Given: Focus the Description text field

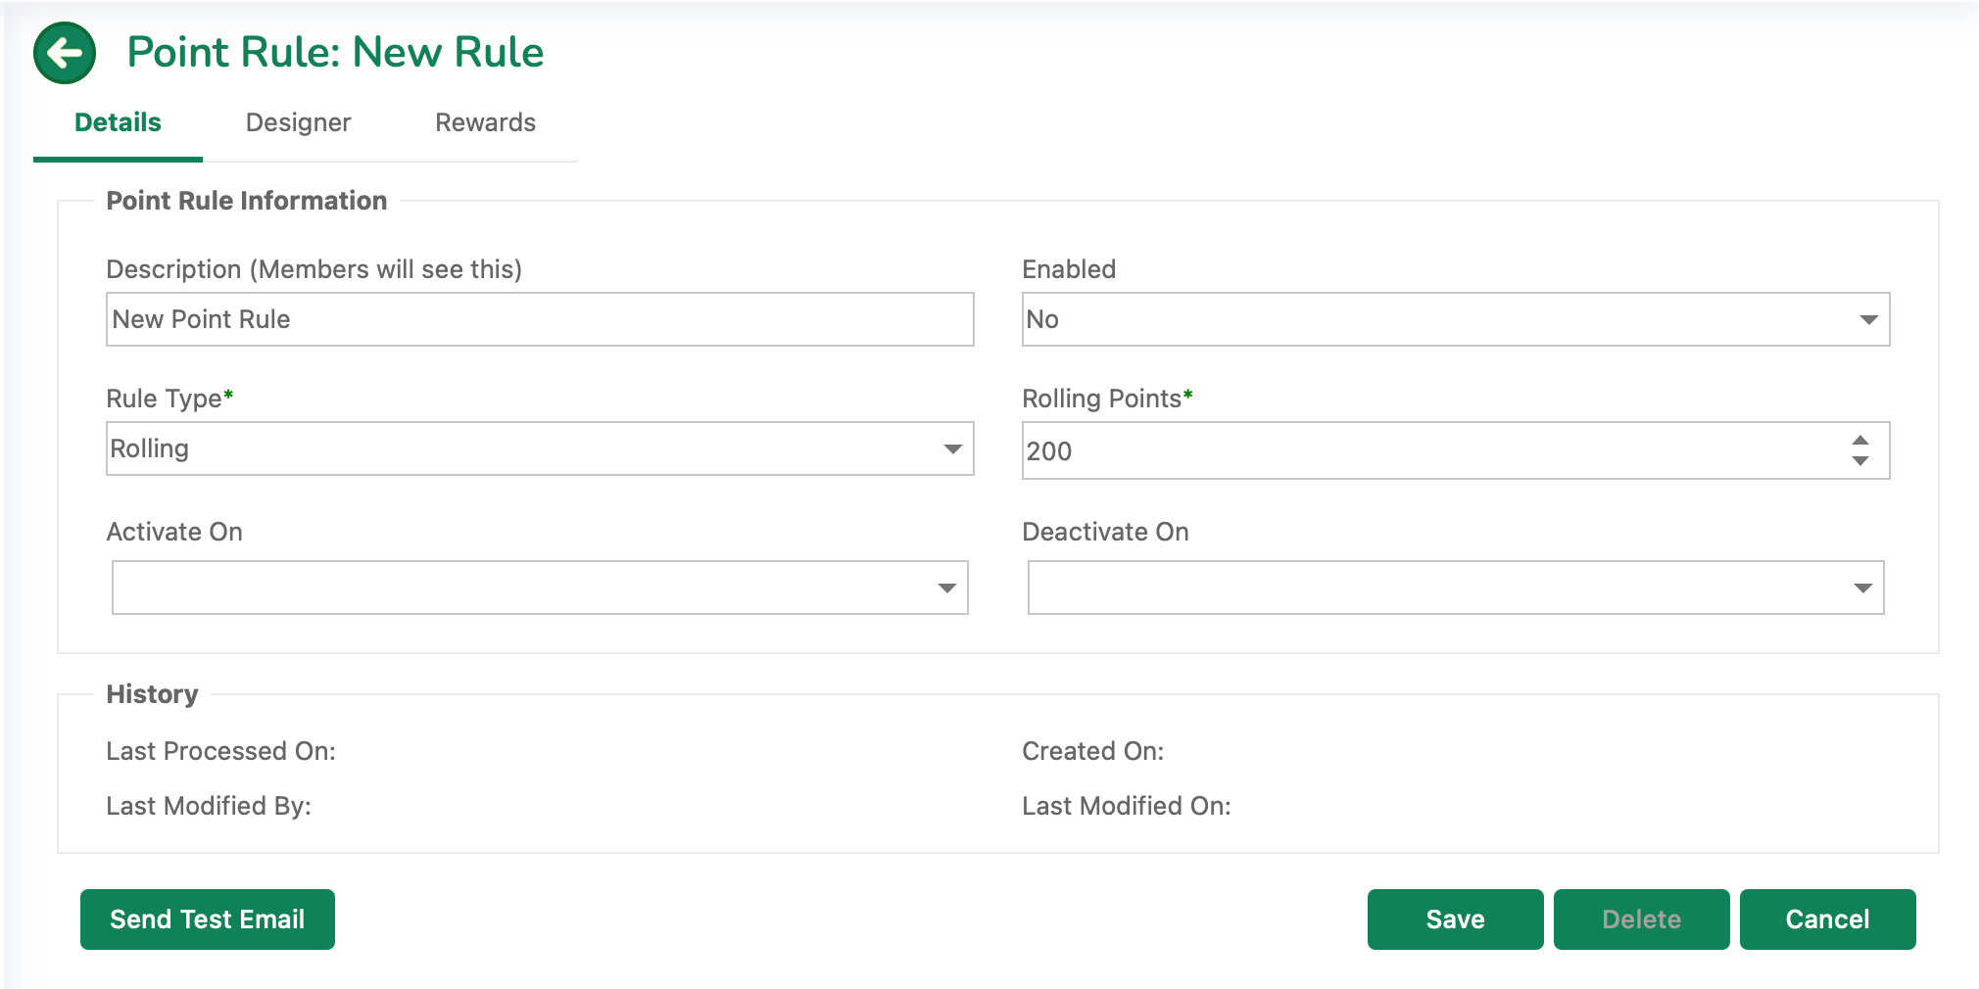Looking at the screenshot, I should click(540, 319).
